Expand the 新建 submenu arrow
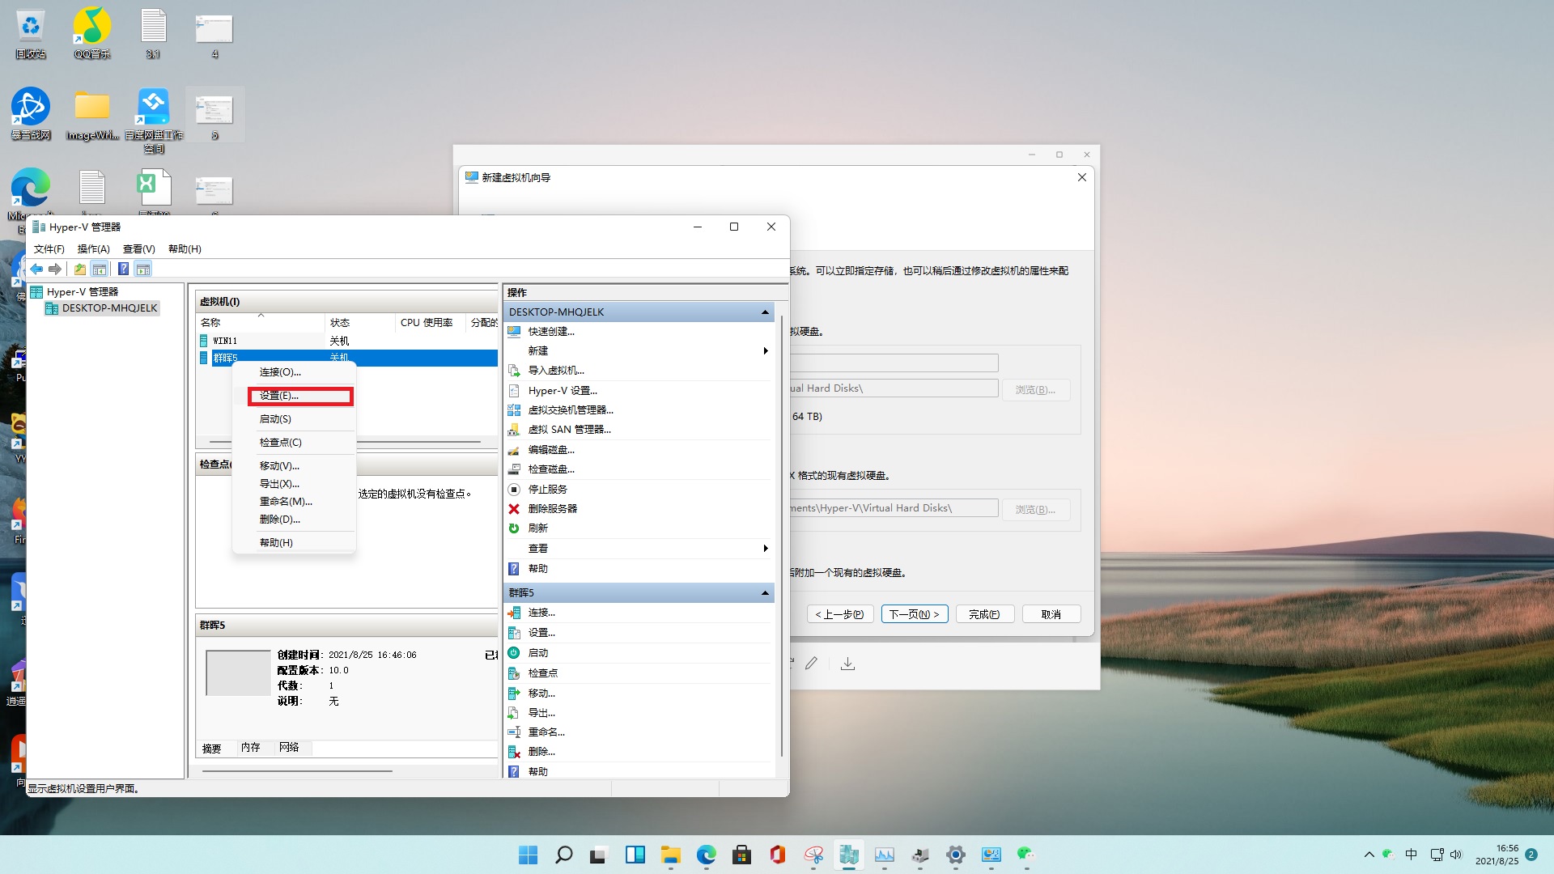Image resolution: width=1554 pixels, height=874 pixels. [x=765, y=351]
